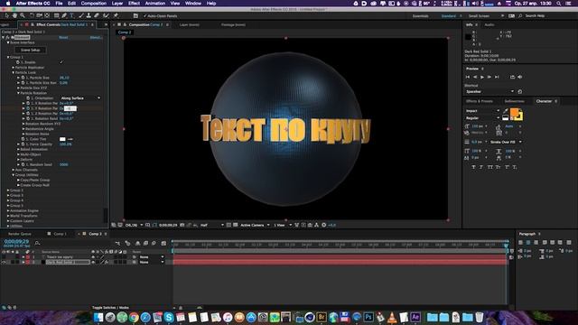Viewport: 578px width, 325px height.
Task: Toggle the Auto-Open Panels checkbox
Action: coord(144,16)
